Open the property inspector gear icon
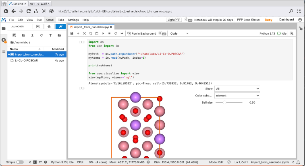 tap(300, 28)
